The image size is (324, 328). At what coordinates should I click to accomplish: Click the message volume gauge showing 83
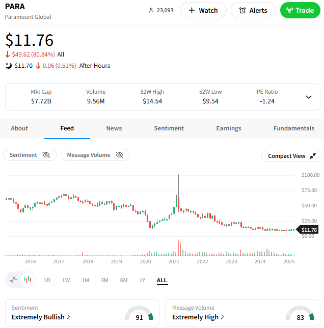(x=300, y=313)
